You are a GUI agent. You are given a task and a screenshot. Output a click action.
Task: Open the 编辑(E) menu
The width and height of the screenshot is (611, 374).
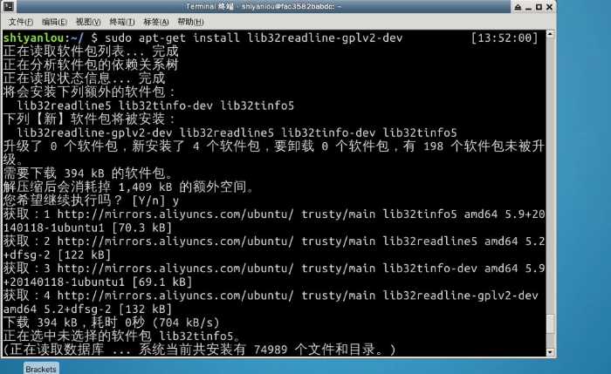pyautogui.click(x=54, y=22)
